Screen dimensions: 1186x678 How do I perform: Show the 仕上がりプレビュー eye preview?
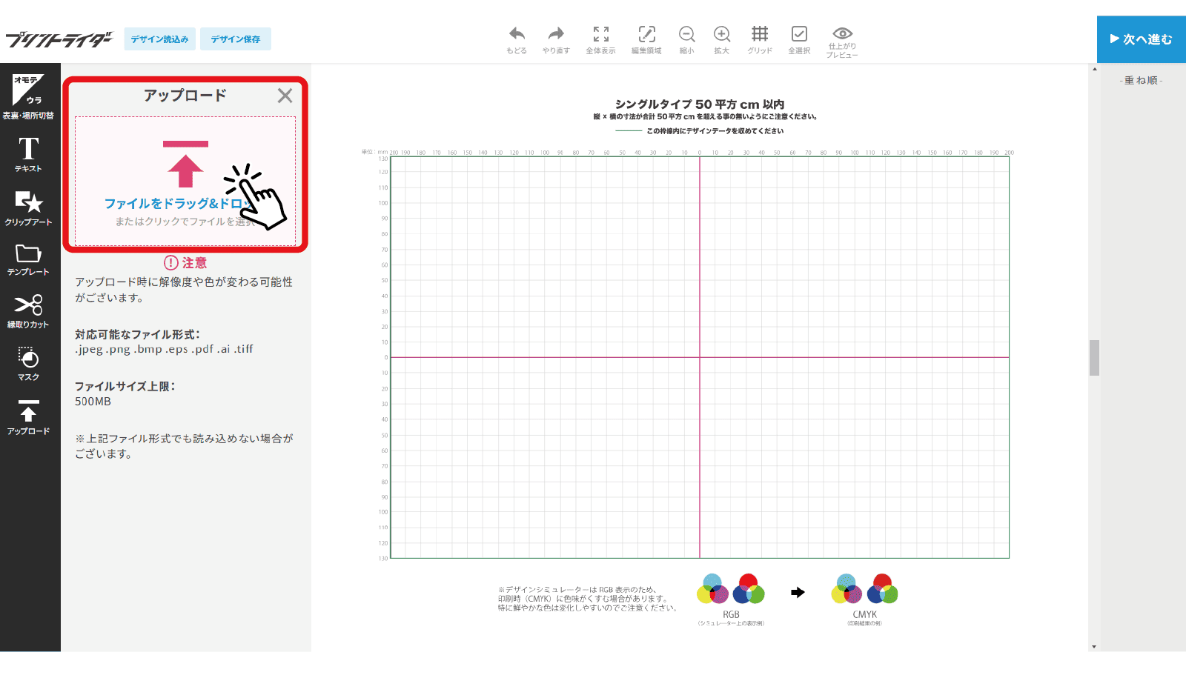(842, 39)
